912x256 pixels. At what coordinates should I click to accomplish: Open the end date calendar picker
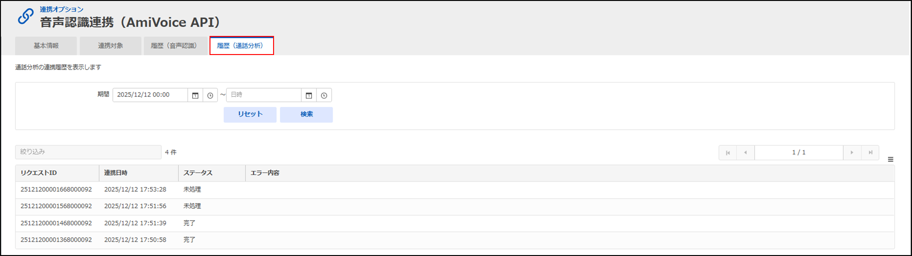point(309,95)
